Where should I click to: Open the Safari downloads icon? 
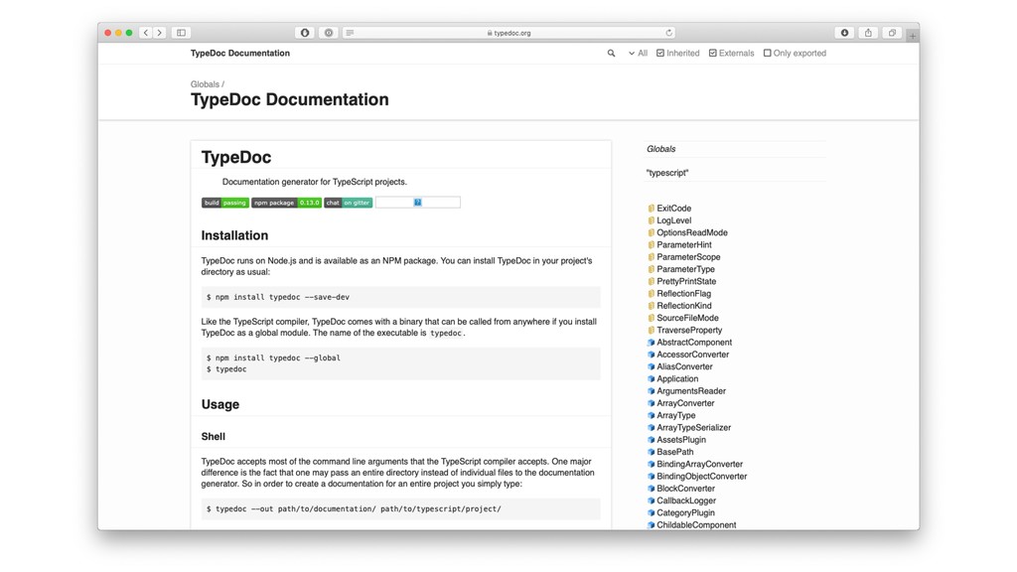pyautogui.click(x=844, y=33)
